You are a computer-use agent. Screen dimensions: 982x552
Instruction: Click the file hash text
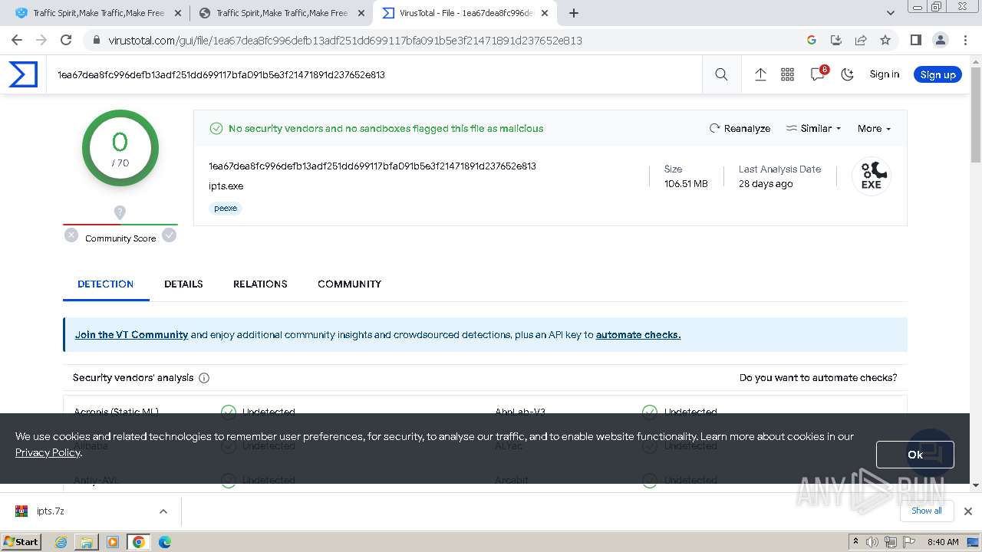(372, 166)
